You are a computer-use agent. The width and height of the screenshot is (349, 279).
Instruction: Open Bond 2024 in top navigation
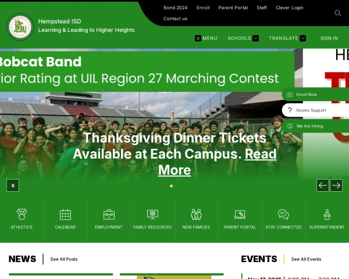pyautogui.click(x=176, y=8)
